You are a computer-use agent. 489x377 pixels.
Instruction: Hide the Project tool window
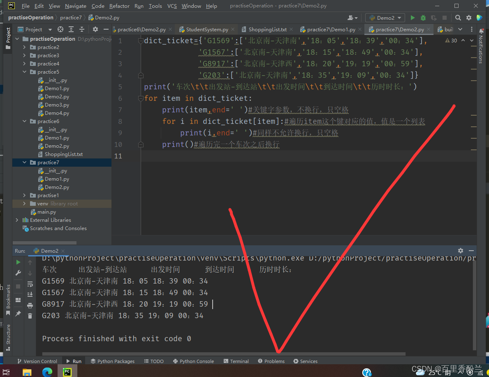[x=106, y=29]
